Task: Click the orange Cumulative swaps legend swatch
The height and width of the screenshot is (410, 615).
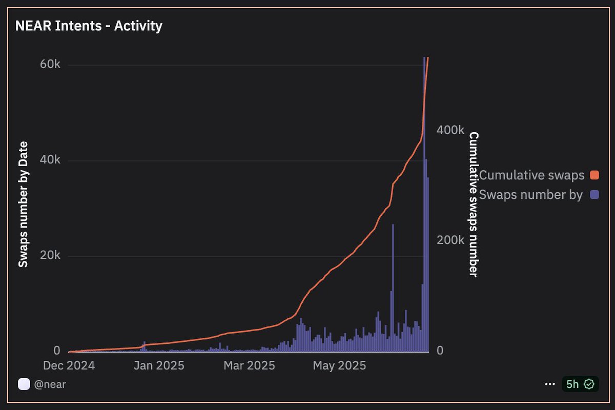Action: 594,175
